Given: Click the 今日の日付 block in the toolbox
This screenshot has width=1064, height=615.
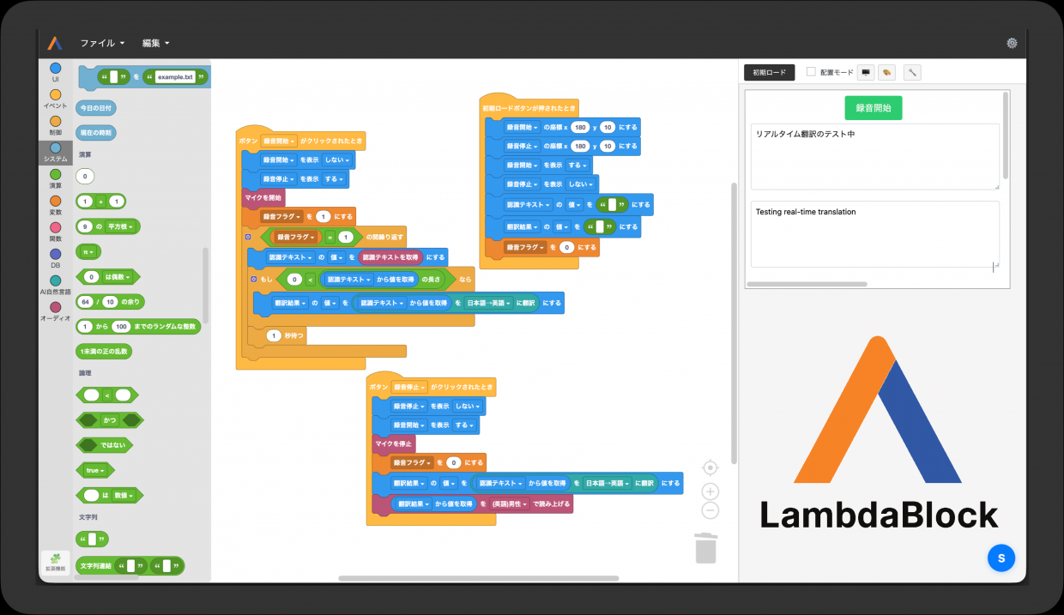Looking at the screenshot, I should coord(96,108).
